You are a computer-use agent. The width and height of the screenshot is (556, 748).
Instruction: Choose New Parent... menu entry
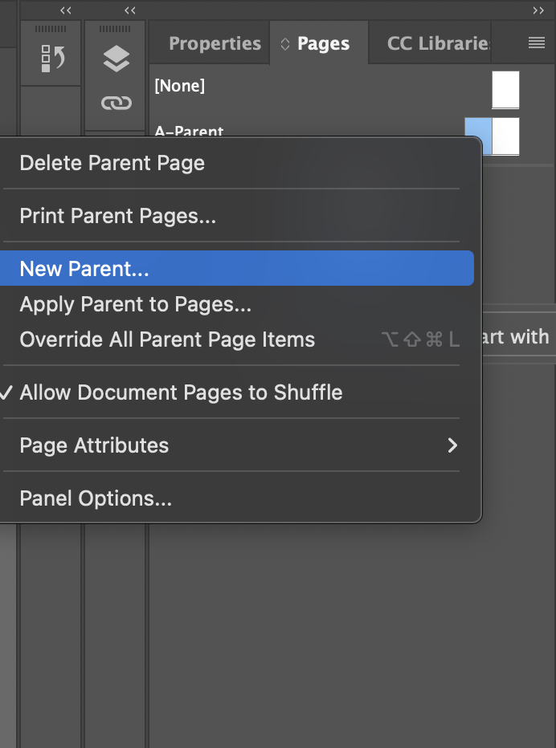coord(237,269)
